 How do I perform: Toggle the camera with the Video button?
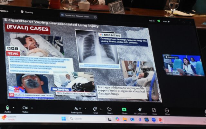[25, 110]
